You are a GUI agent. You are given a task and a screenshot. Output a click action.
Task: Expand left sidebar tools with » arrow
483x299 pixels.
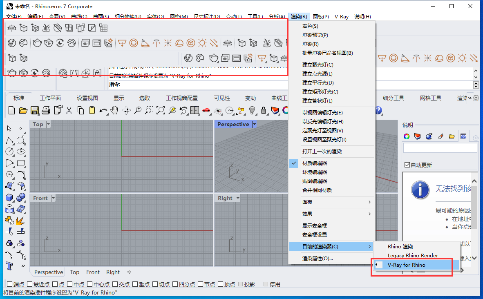pos(23,266)
